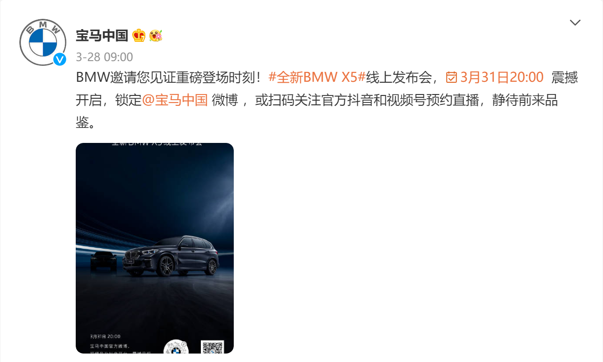Image resolution: width=603 pixels, height=362 pixels.
Task: Click the square QR code in poster
Action: pyautogui.click(x=212, y=347)
